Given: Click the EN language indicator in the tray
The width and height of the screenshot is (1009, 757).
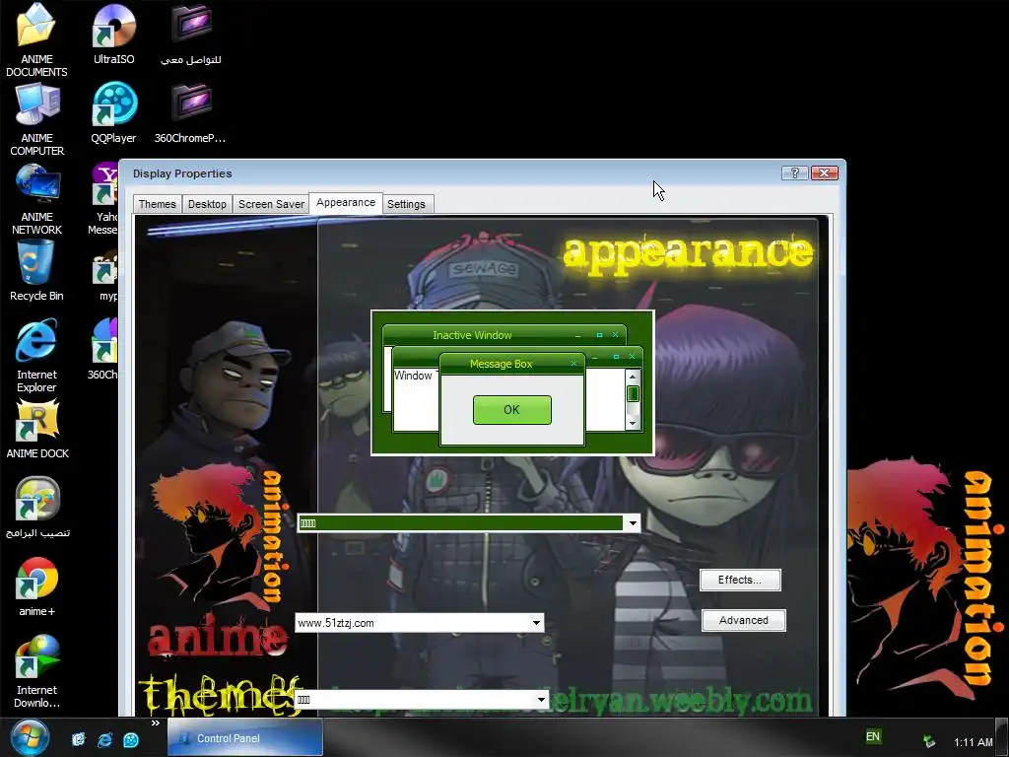Looking at the screenshot, I should pyautogui.click(x=873, y=736).
